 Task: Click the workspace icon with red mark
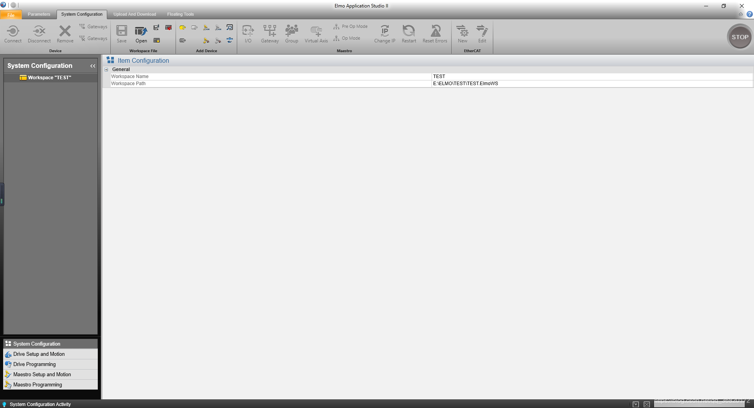(168, 27)
